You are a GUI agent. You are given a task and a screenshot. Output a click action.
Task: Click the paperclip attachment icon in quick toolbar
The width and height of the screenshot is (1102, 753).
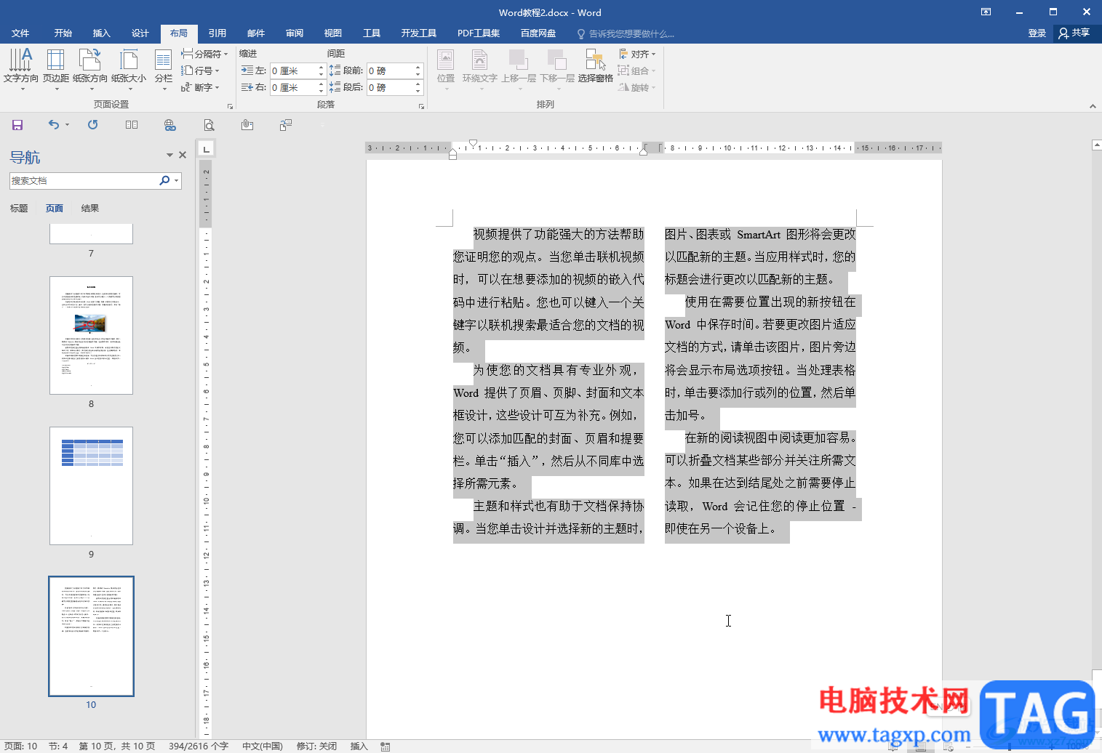pyautogui.click(x=247, y=125)
